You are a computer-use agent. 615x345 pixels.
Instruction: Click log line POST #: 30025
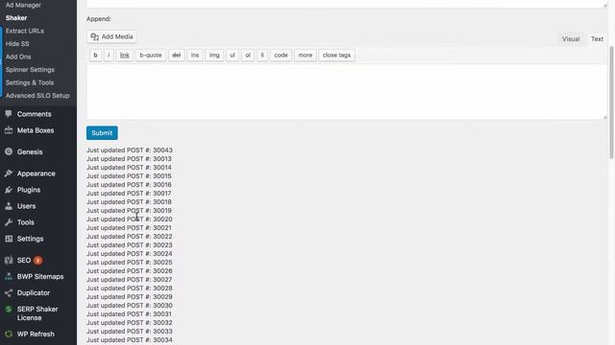point(130,262)
